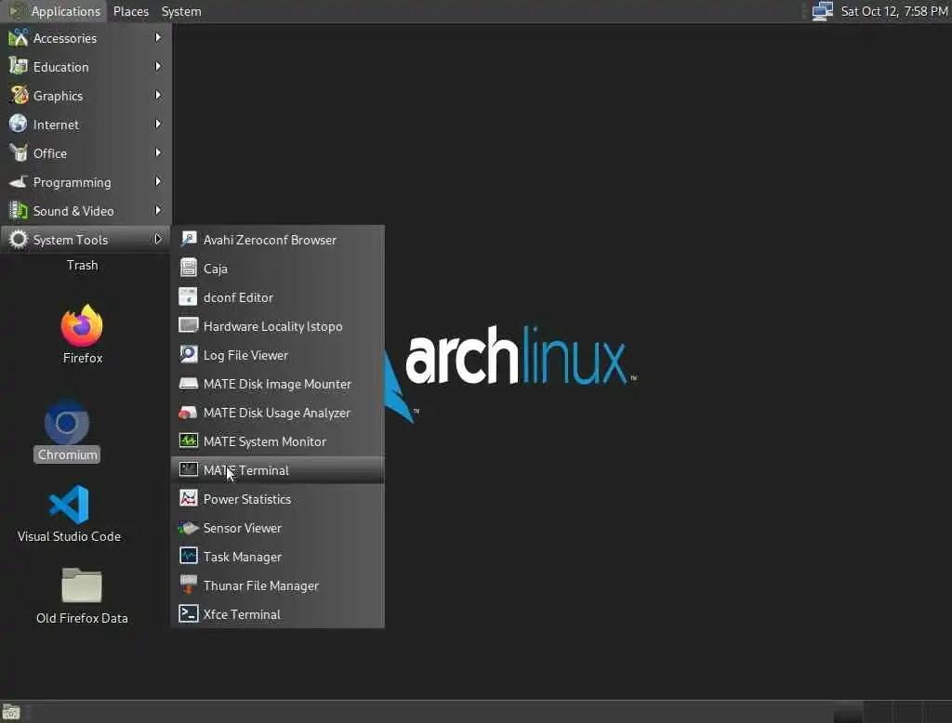The width and height of the screenshot is (952, 723).
Task: Select the Visual Studio Code desktop shortcut
Action: [x=69, y=514]
